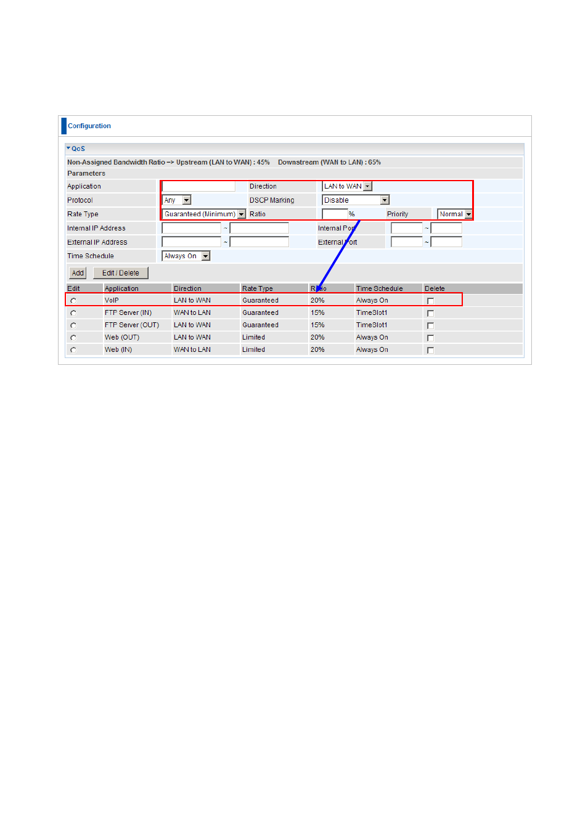Screen dimensions: 588x832
Task: Click the FTP Server (IN) application name
Action: pyautogui.click(x=128, y=312)
